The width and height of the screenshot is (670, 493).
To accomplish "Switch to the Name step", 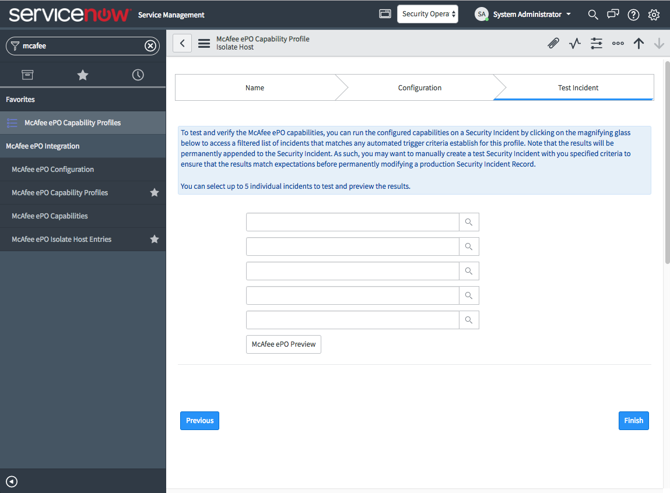I will [255, 87].
